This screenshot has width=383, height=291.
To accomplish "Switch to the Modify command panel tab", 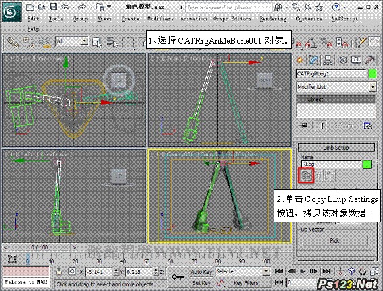I will (314, 60).
